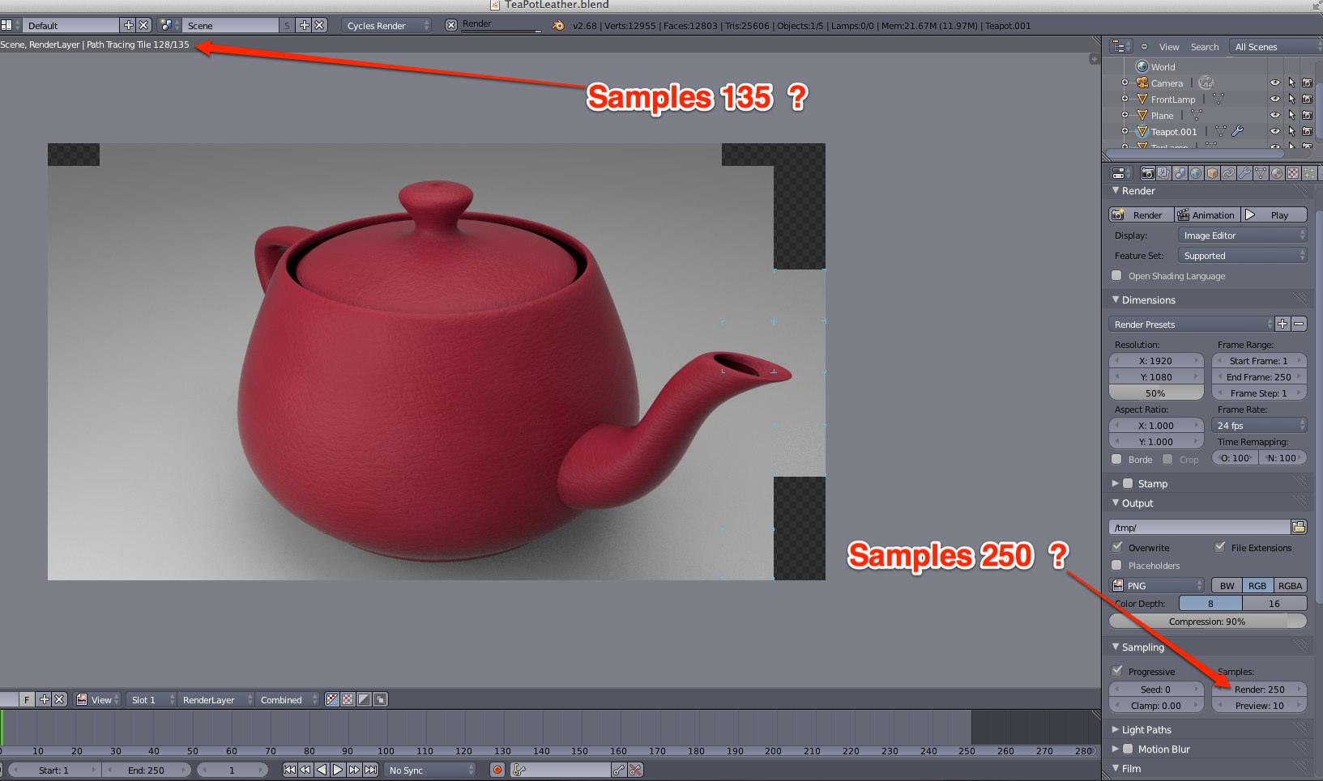Toggle Plane visibility eye in outliner
Image resolution: width=1323 pixels, height=781 pixels.
click(1275, 115)
